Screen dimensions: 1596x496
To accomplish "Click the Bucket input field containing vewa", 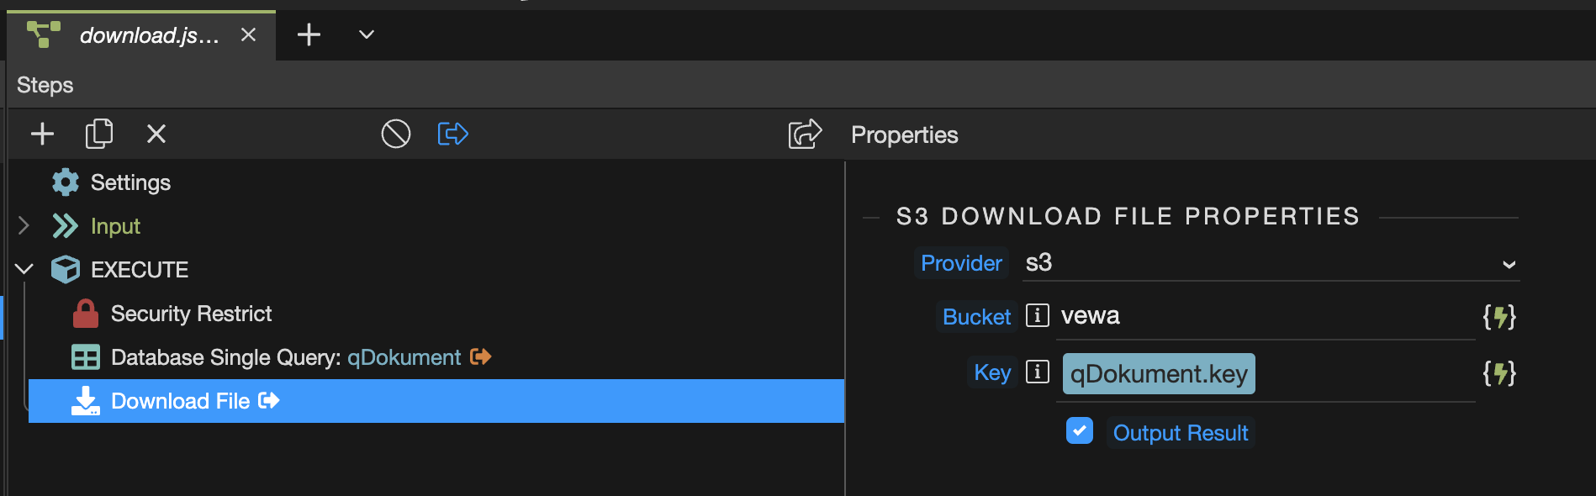I will (x=1266, y=316).
